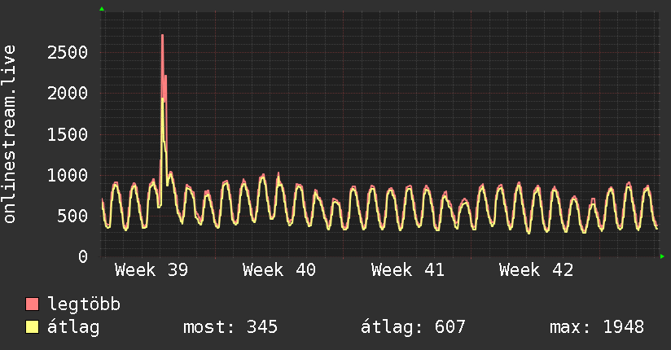
Task: Click the tall pink spike peak in Week 39
Action: [163, 36]
